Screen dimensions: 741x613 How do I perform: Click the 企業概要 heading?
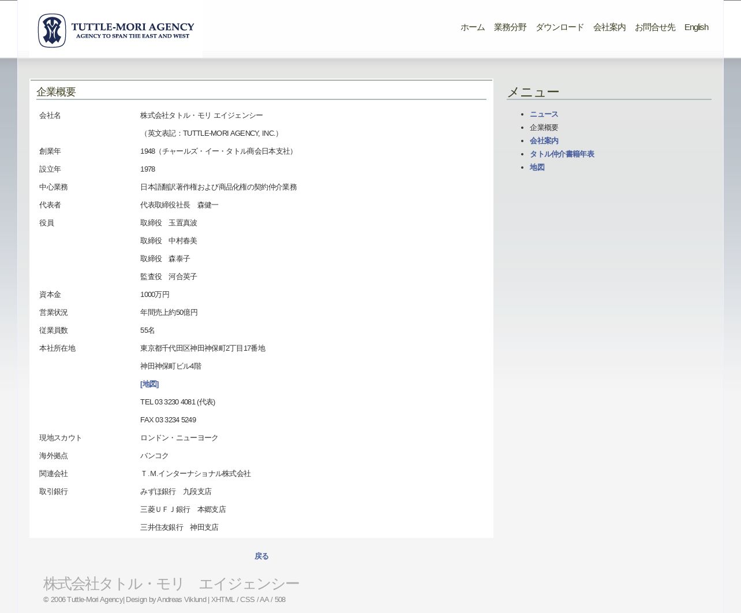(x=56, y=92)
